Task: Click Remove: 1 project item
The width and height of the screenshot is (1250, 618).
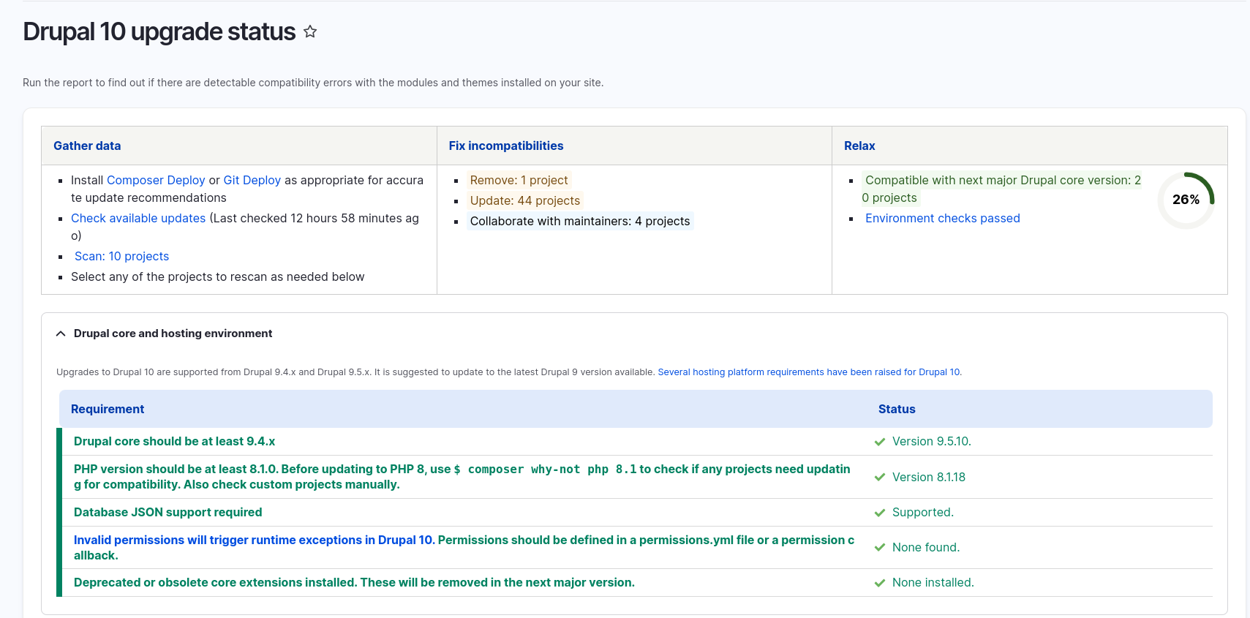Action: coord(519,180)
